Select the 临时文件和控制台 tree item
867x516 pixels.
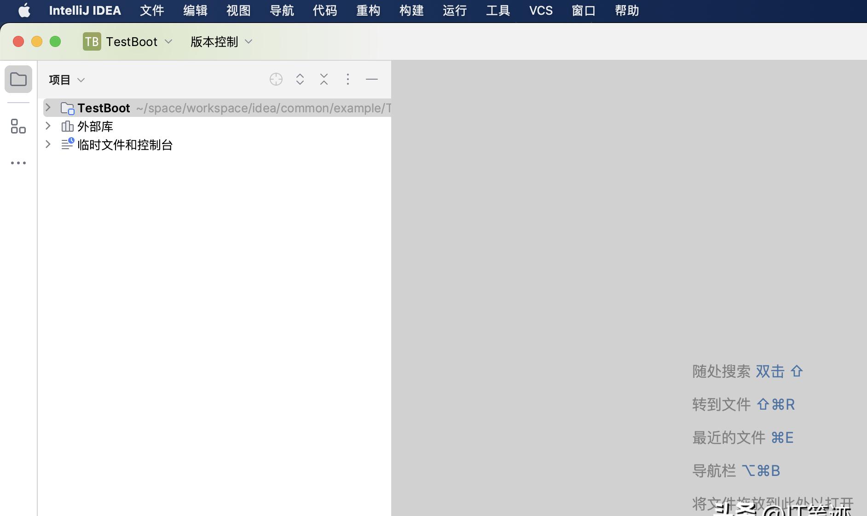[x=125, y=145]
